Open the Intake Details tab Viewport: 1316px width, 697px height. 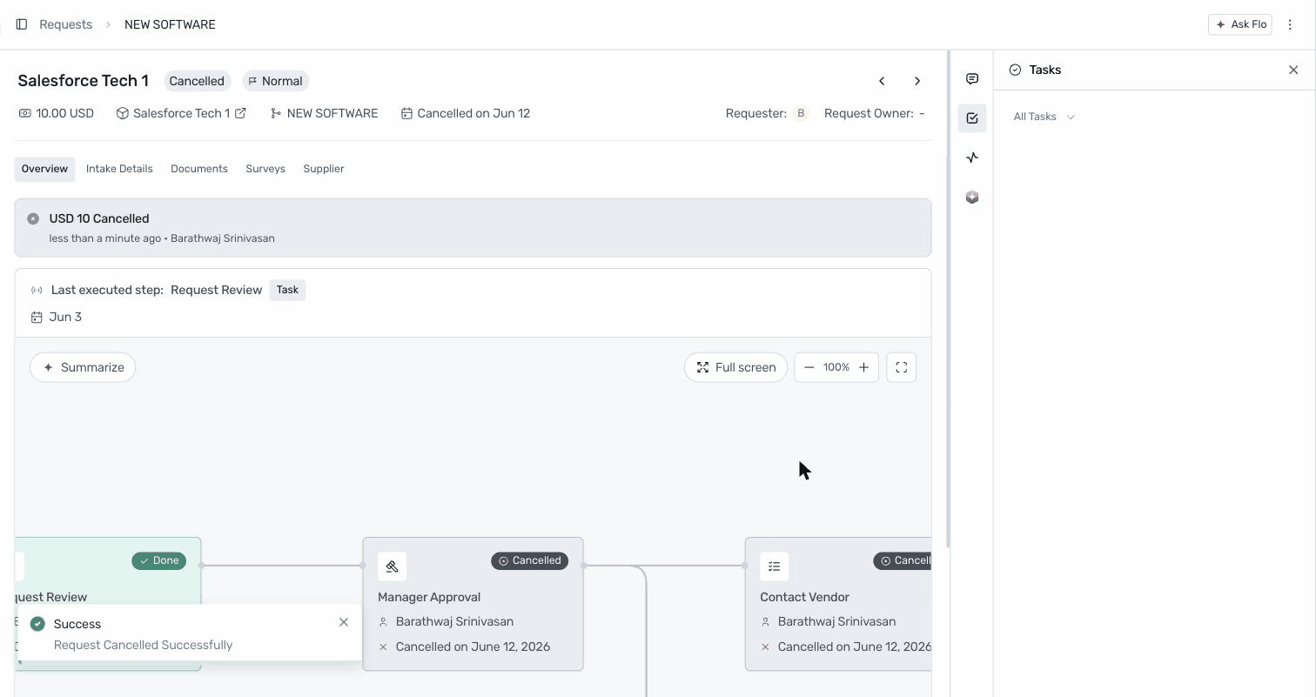click(x=119, y=169)
